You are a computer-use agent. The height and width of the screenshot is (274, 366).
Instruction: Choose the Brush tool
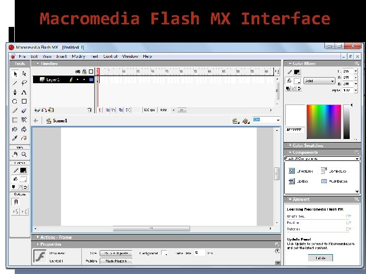tap(24, 111)
